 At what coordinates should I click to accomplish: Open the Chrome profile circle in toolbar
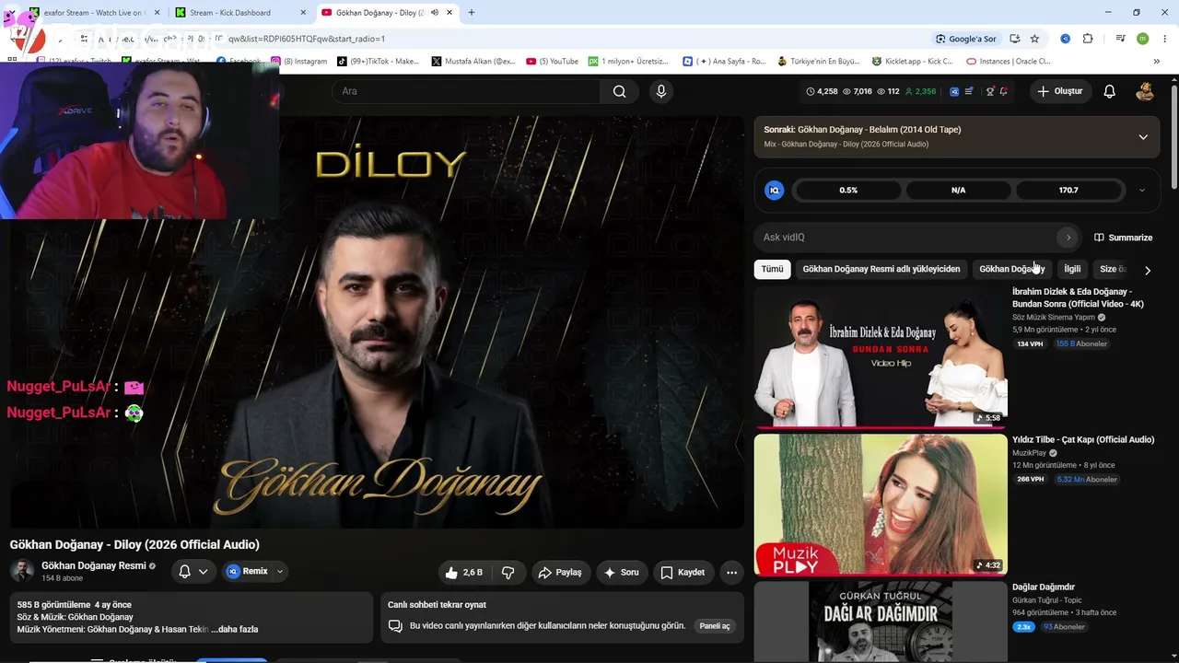click(x=1143, y=39)
